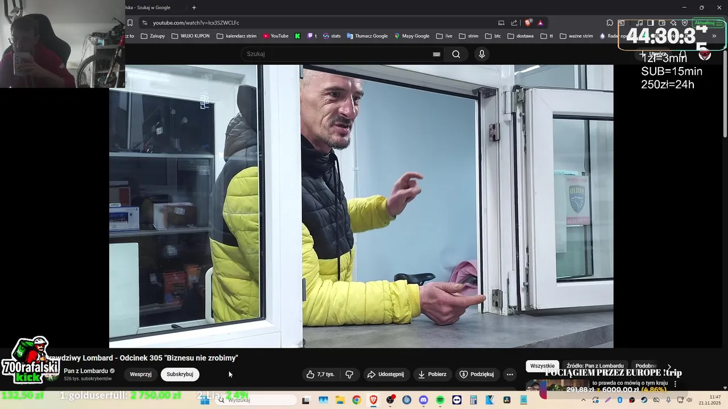Open the kalendarz strim bookmark folder
This screenshot has width=728, height=409.
point(237,36)
